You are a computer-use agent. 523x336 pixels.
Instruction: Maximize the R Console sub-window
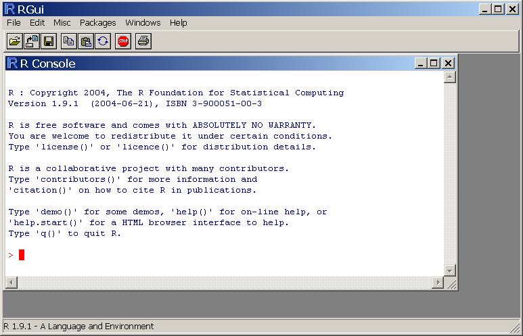434,64
